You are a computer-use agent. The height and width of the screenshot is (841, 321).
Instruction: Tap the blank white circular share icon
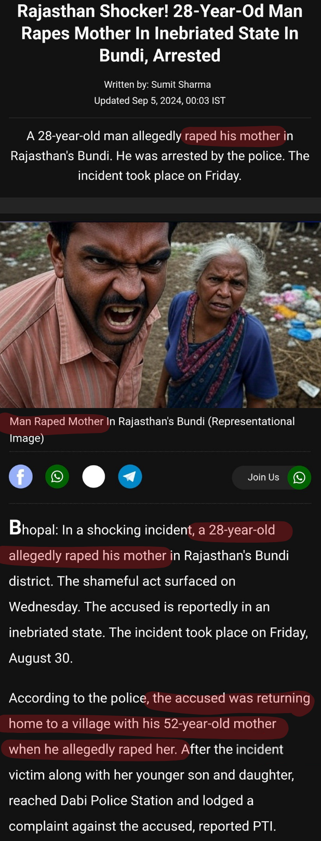click(x=93, y=477)
